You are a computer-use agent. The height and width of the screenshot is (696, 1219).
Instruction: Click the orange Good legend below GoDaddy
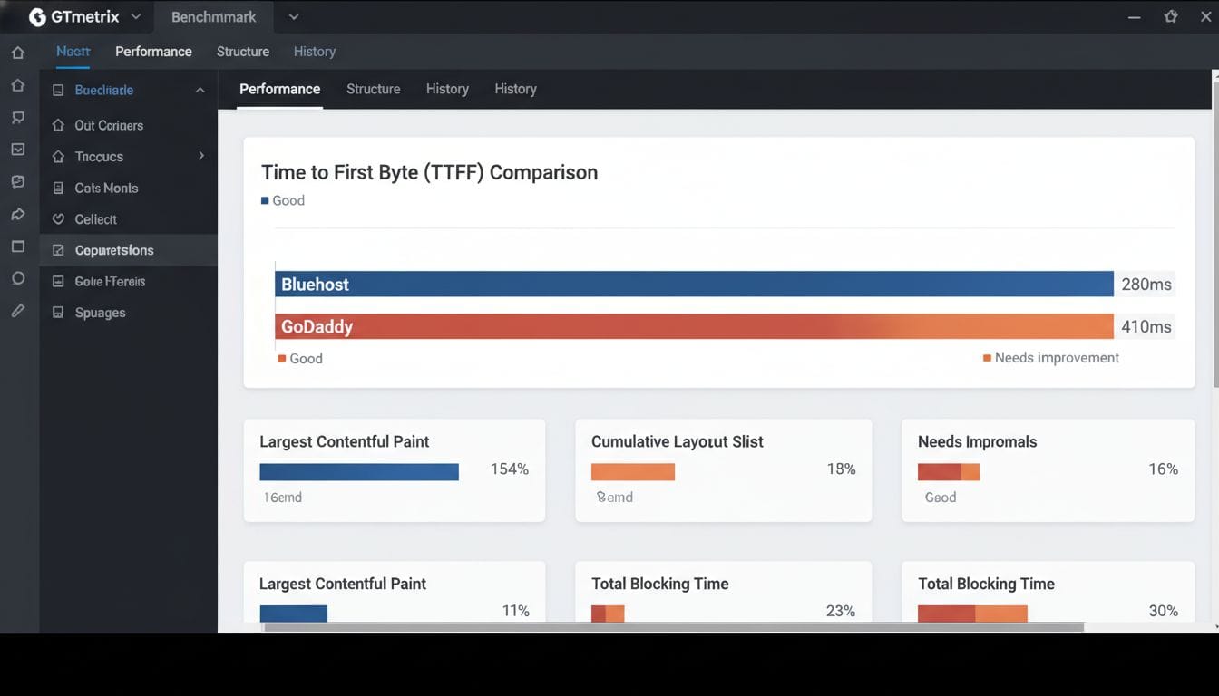click(300, 359)
